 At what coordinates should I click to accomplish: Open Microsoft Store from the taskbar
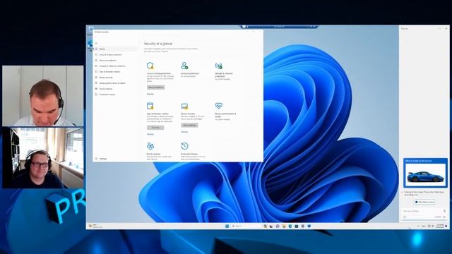tap(297, 226)
